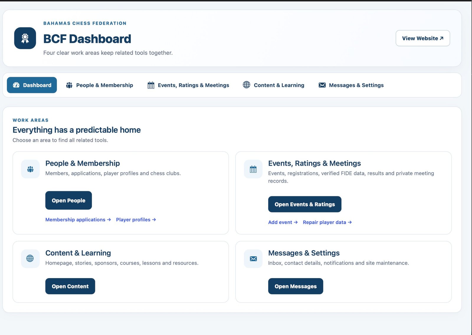Click 'Choose an area to find all related tools.'
The height and width of the screenshot is (335, 472).
point(60,140)
